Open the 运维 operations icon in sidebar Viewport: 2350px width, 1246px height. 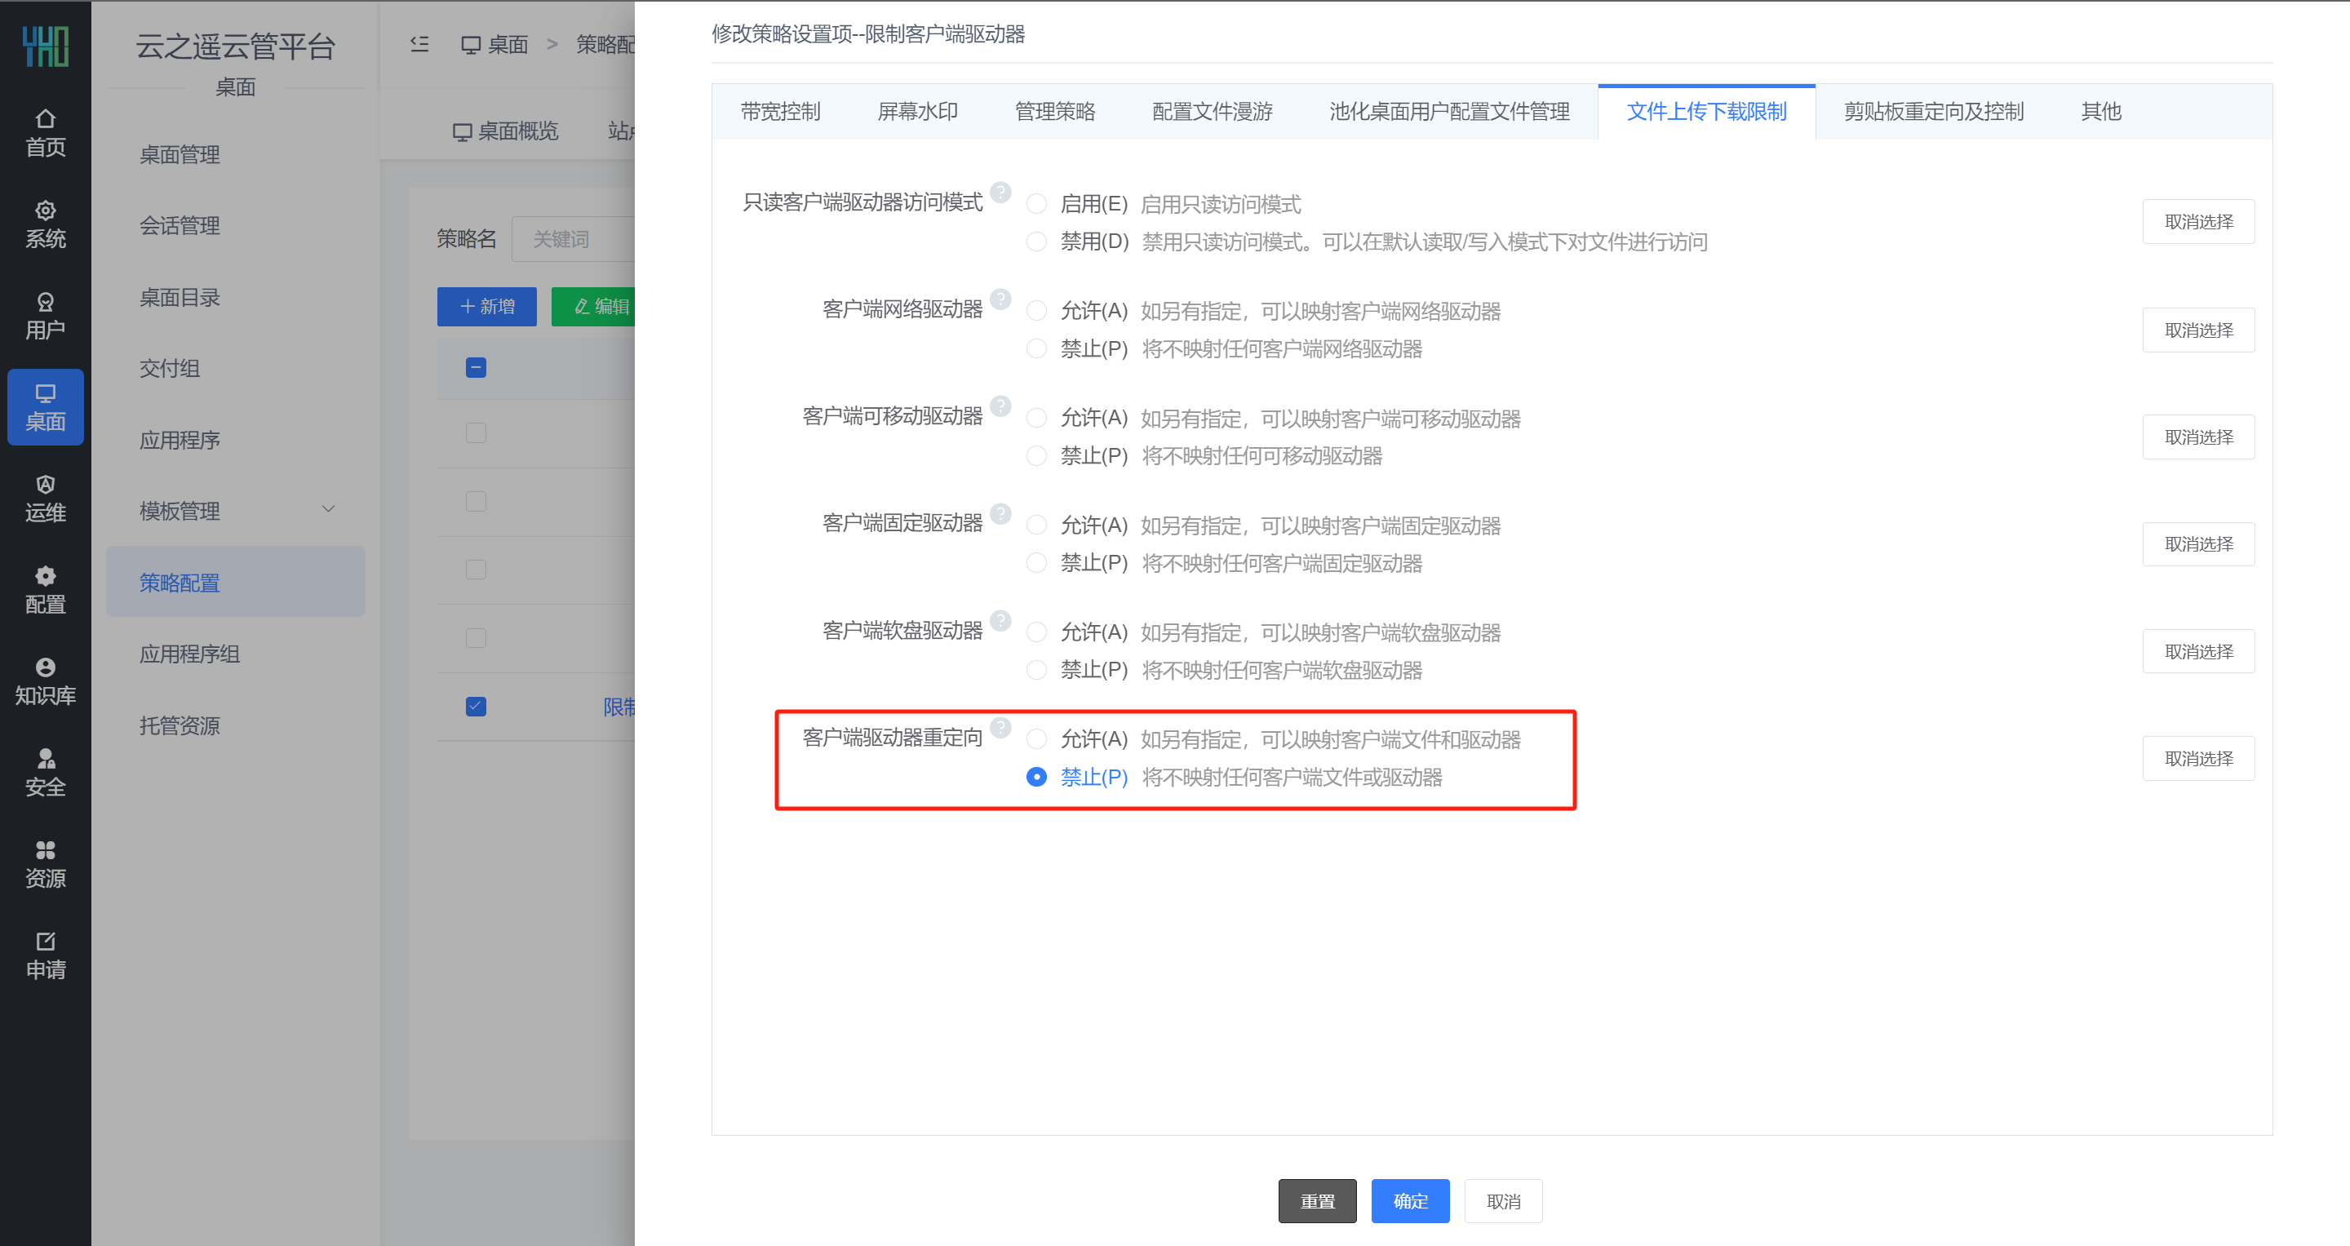[45, 498]
